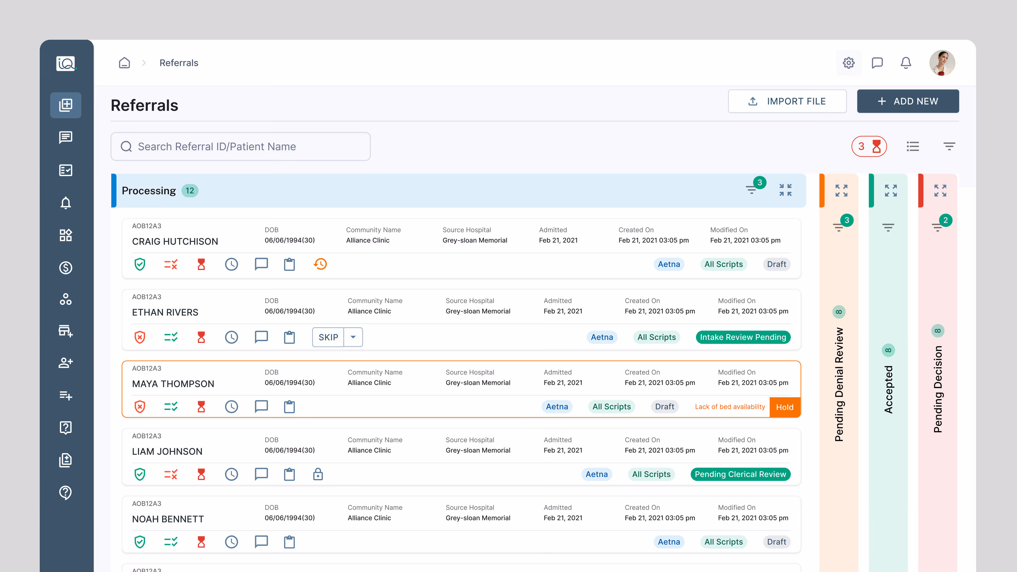Collapse the Processing column
The height and width of the screenshot is (572, 1017).
(x=785, y=190)
